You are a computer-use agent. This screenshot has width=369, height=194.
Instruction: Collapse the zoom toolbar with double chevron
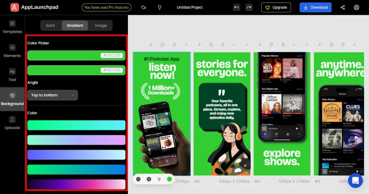point(159,179)
